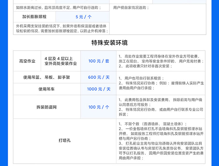Select the 打墙孔 row label
219x166 pixels.
[64, 141]
